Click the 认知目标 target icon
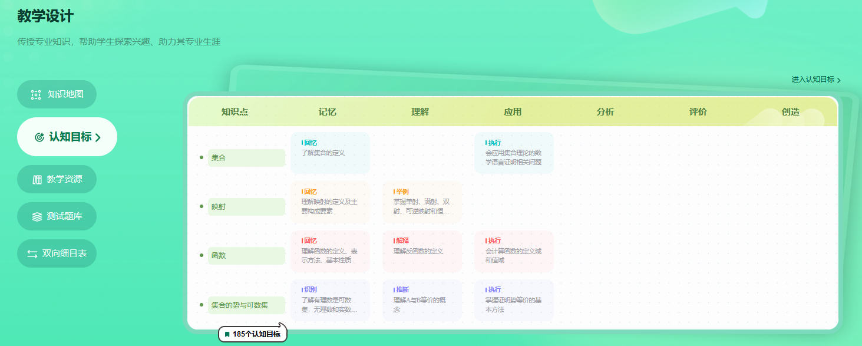Screen dimensions: 862x346 coord(39,137)
